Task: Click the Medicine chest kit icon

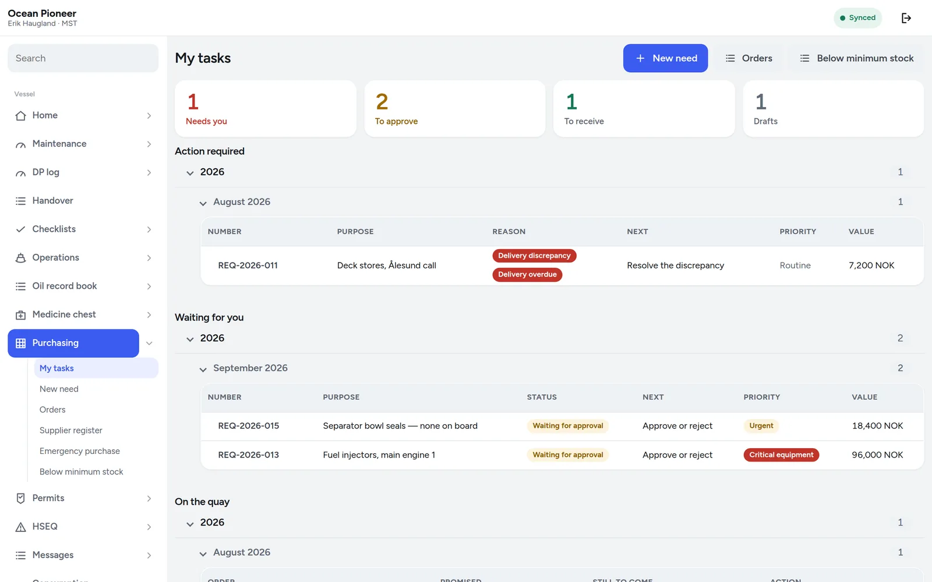Action: point(20,315)
